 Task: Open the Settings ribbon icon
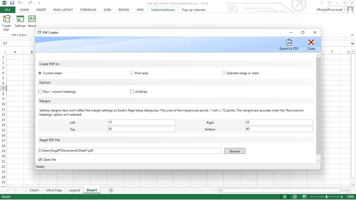point(20,21)
